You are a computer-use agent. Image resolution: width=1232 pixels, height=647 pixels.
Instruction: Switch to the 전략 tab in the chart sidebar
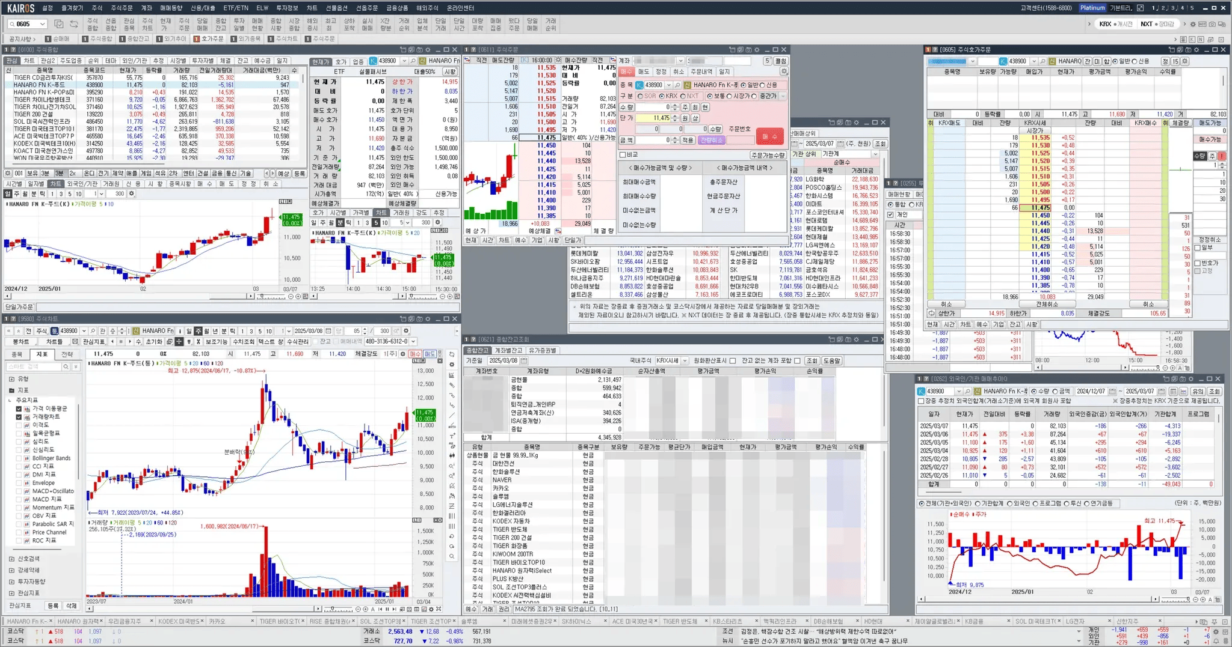coord(67,354)
